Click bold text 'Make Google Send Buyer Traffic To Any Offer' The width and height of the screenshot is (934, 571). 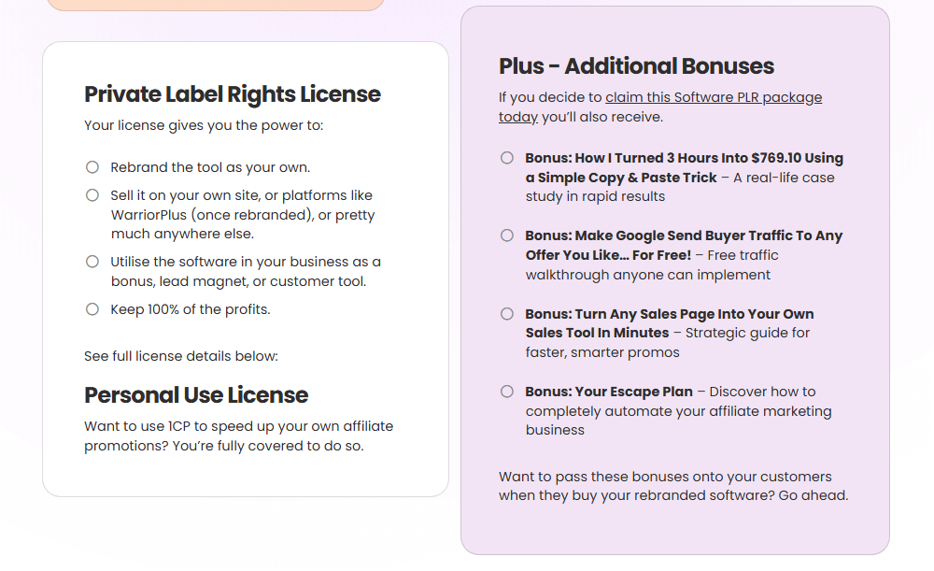point(684,245)
